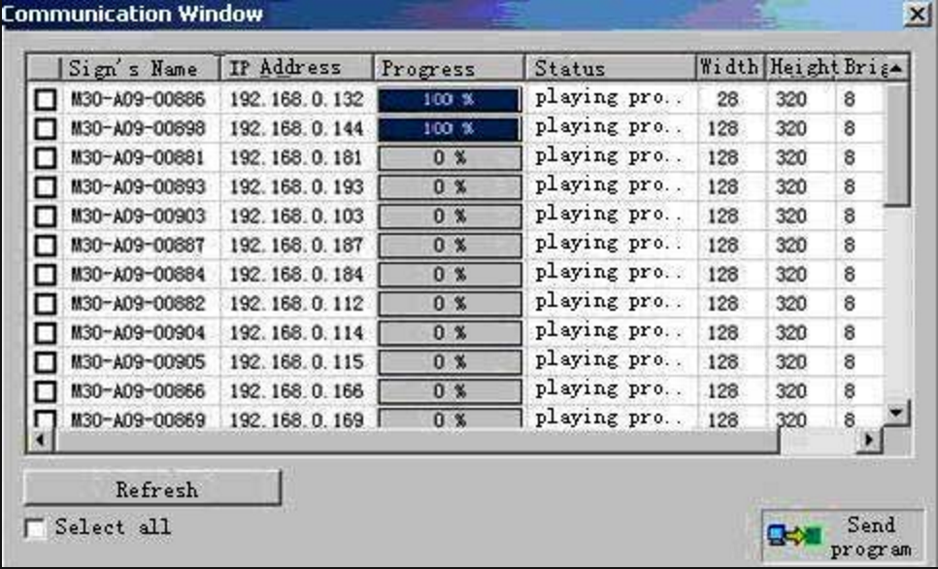Mark the checkbox for M30-A09-00903
The height and width of the screenshot is (569, 938).
pyautogui.click(x=46, y=217)
